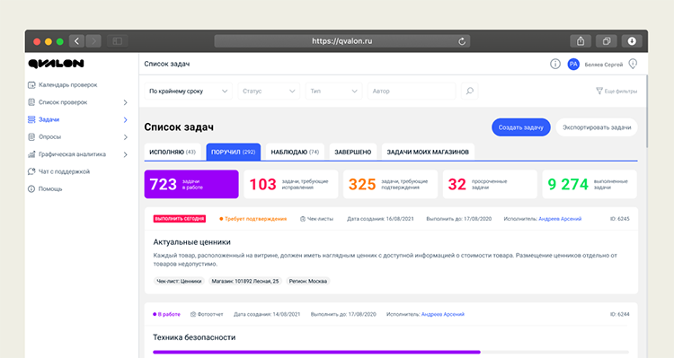Click the browser back arrow

coord(76,41)
